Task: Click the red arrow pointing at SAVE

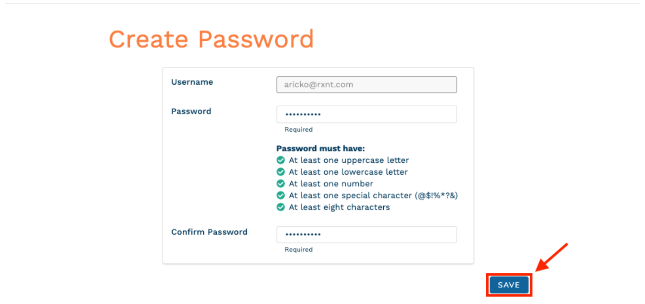Action: (552, 257)
